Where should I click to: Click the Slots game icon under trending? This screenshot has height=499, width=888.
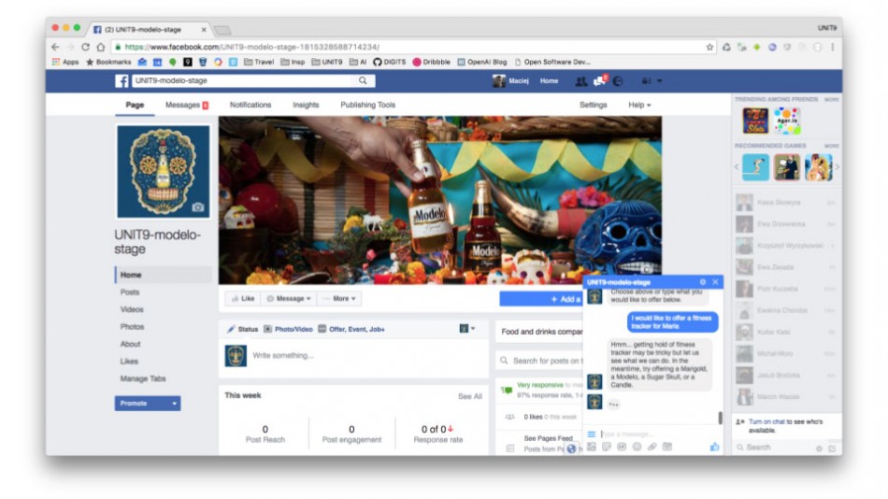pos(755,121)
